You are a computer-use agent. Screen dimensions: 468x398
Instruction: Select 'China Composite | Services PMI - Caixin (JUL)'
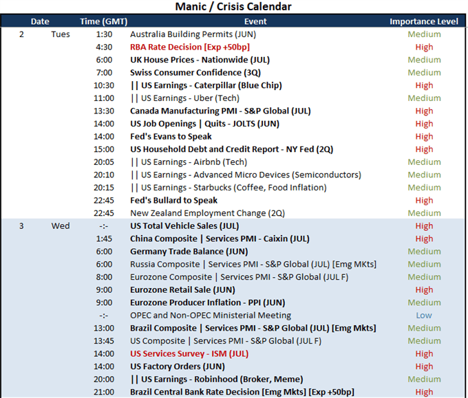point(220,239)
